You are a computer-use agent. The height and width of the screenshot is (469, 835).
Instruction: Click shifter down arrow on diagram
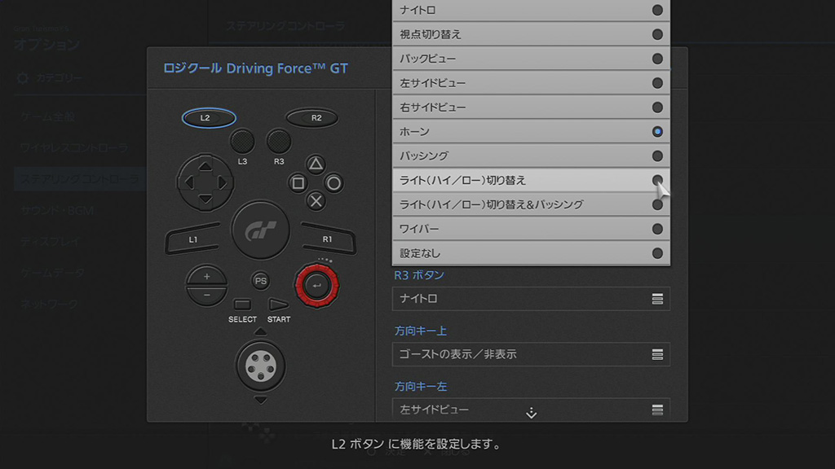point(260,400)
